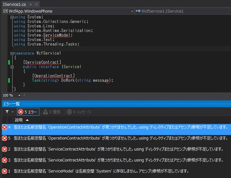Viewport: 231px width, 178px height.
Task: Sort by the 説明 column header
Action: pyautogui.click(x=18, y=120)
